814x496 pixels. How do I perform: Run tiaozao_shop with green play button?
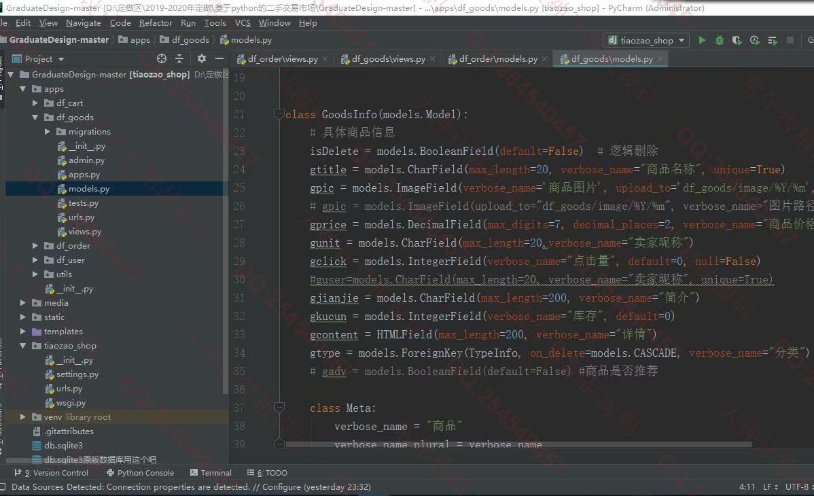click(x=702, y=40)
